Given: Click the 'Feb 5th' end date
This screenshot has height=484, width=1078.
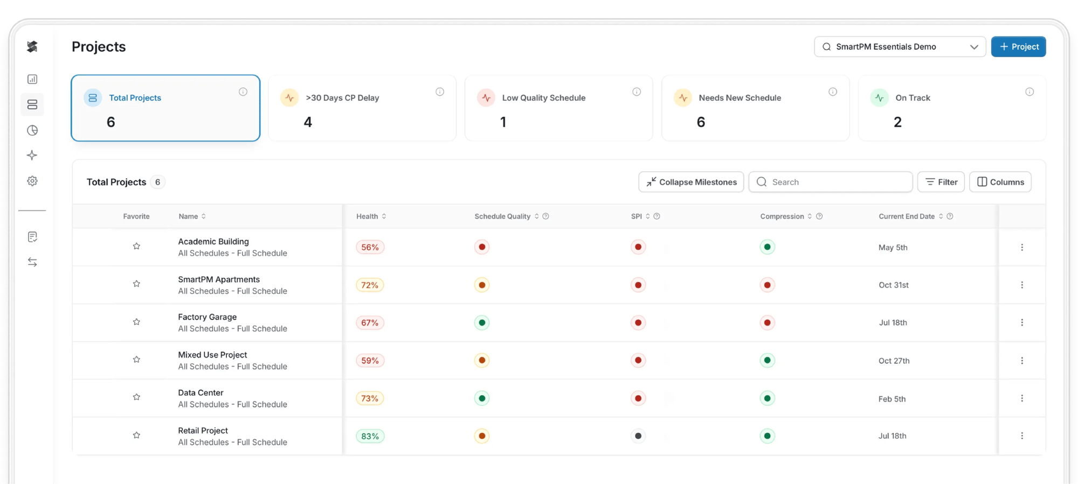Looking at the screenshot, I should coord(892,399).
